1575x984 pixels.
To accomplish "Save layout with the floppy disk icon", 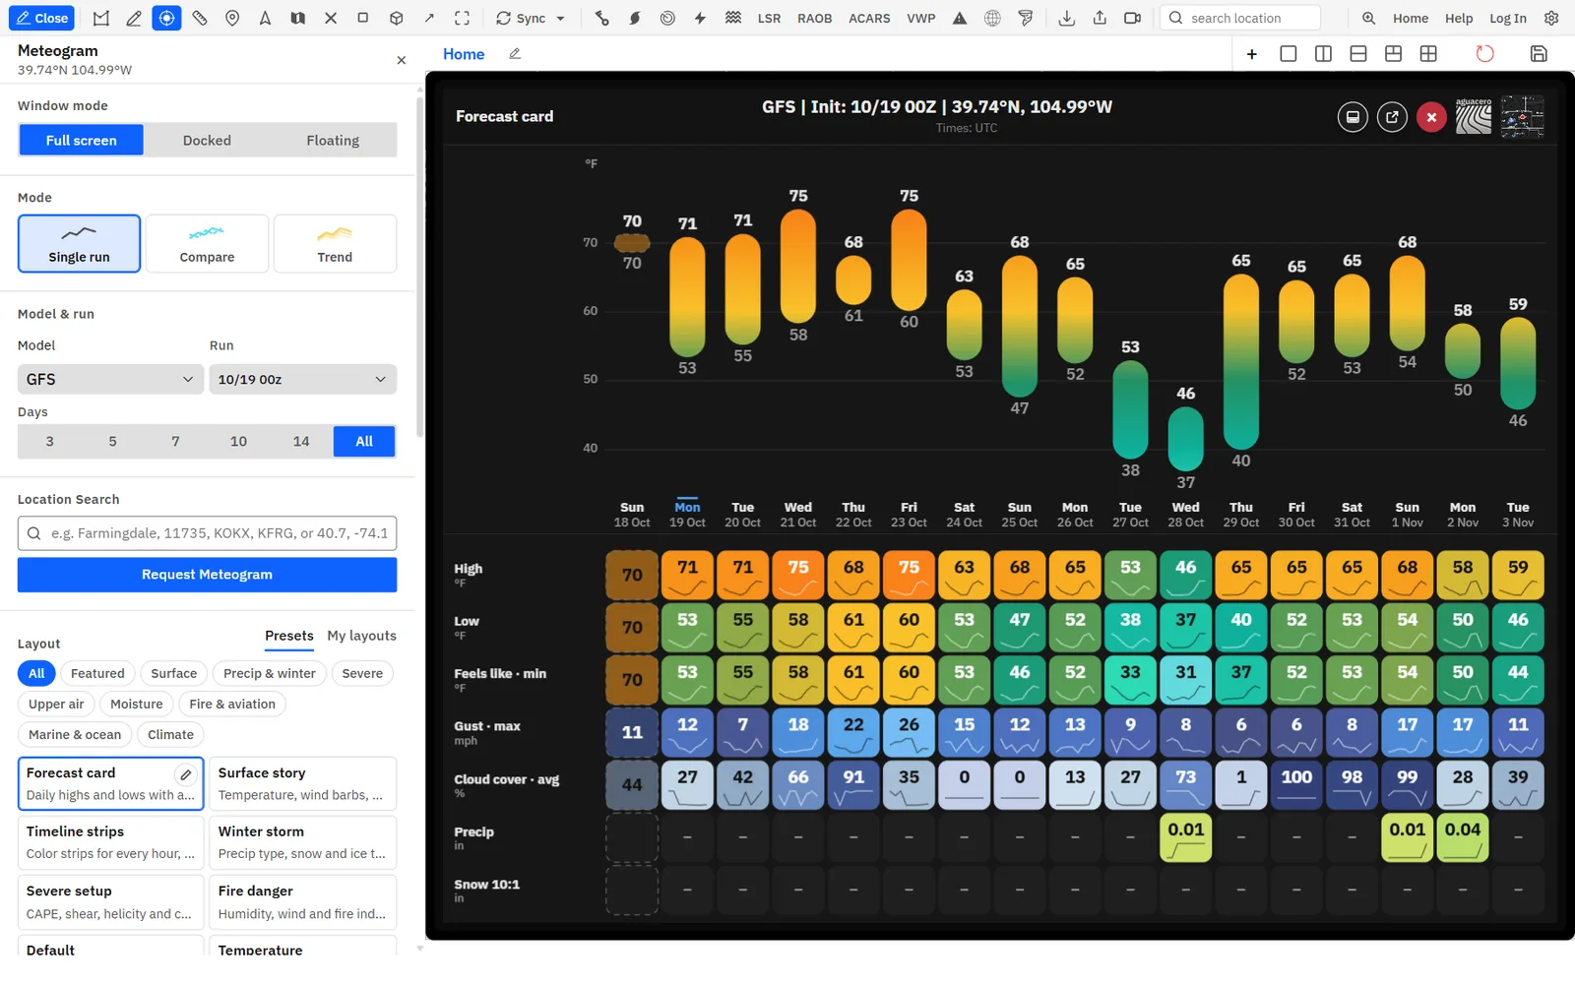I will (x=1539, y=54).
